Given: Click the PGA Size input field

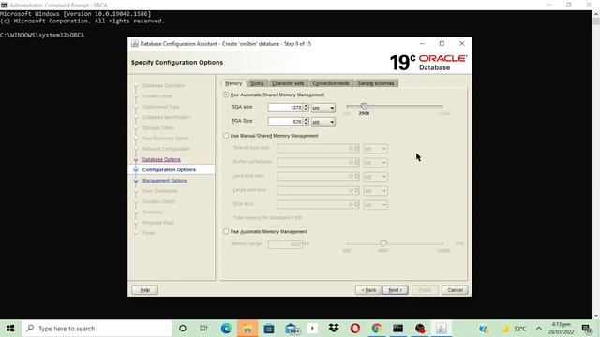Looking at the screenshot, I should tap(285, 122).
